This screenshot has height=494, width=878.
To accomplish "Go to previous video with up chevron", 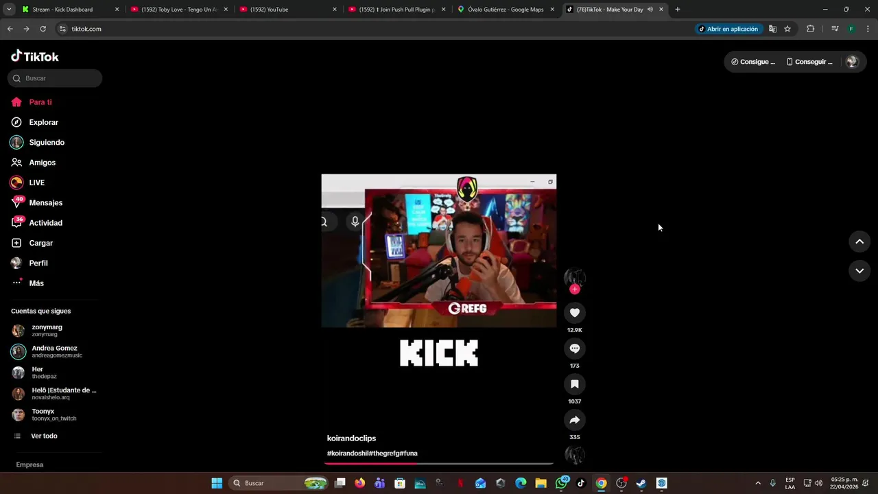I will click(x=859, y=242).
